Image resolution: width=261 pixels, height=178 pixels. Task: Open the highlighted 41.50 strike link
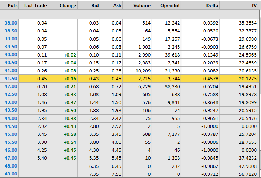click(x=11, y=79)
